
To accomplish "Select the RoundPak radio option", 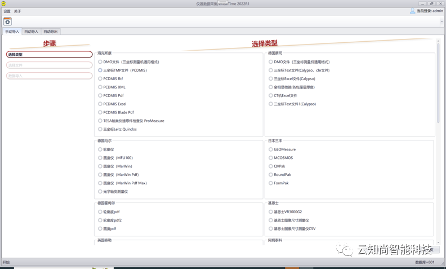I will [271, 175].
